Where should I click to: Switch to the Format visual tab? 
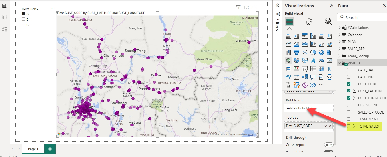[309, 21]
